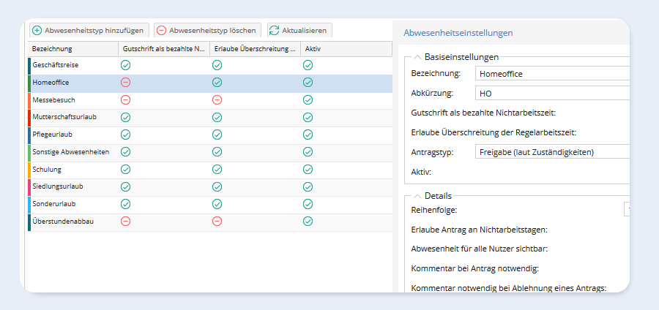Click the red minus icon for deleting absence type
Image resolution: width=659 pixels, height=310 pixels.
[161, 31]
